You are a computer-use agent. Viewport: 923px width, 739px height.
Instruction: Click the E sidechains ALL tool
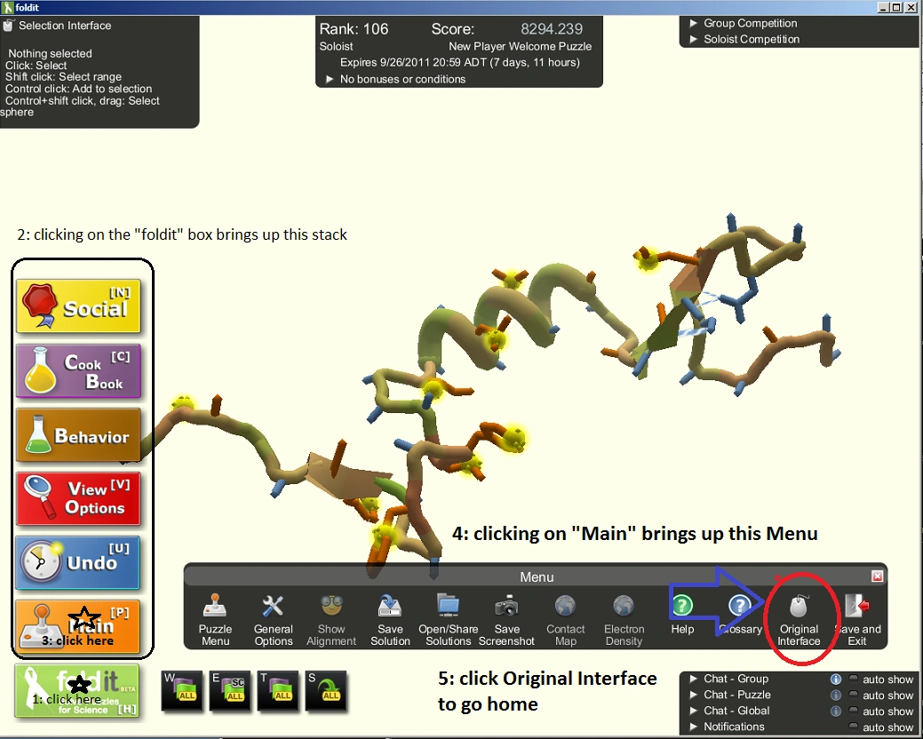click(x=230, y=690)
